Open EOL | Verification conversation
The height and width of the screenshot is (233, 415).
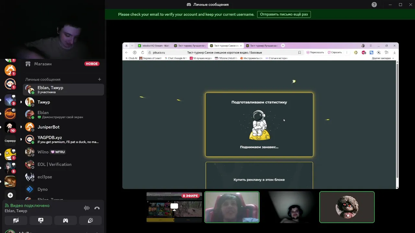(63, 164)
